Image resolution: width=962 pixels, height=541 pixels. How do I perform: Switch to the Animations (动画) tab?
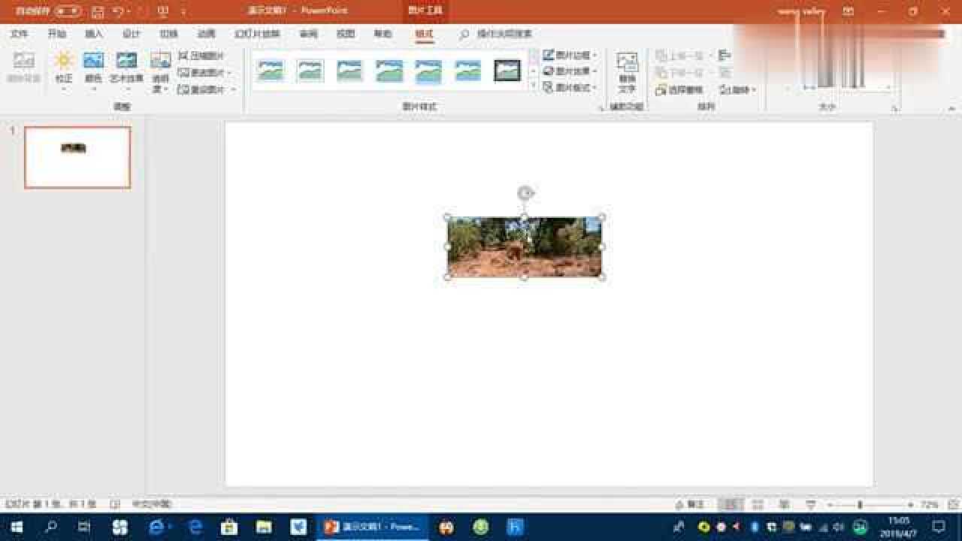[x=206, y=34]
